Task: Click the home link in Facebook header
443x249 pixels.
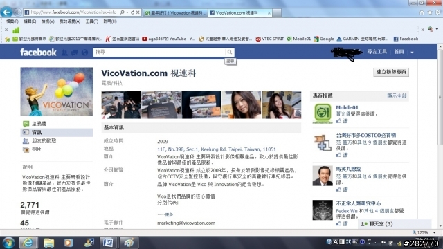Action: click(x=399, y=52)
